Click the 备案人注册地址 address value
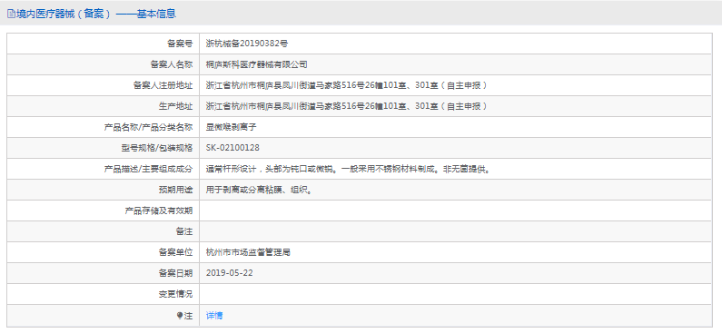Image resolution: width=722 pixels, height=333 pixels. point(346,85)
